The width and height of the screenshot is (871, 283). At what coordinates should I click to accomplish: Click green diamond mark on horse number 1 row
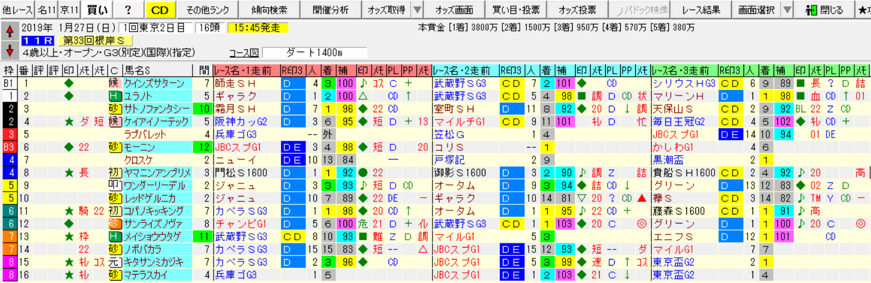(x=69, y=85)
